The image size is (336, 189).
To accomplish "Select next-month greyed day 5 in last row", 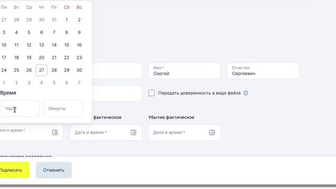I will [x=54, y=83].
